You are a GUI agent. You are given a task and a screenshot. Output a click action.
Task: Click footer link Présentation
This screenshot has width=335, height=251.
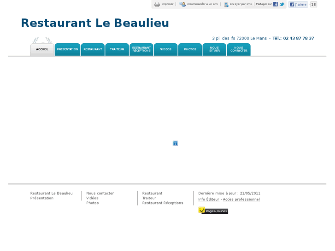pos(41,198)
